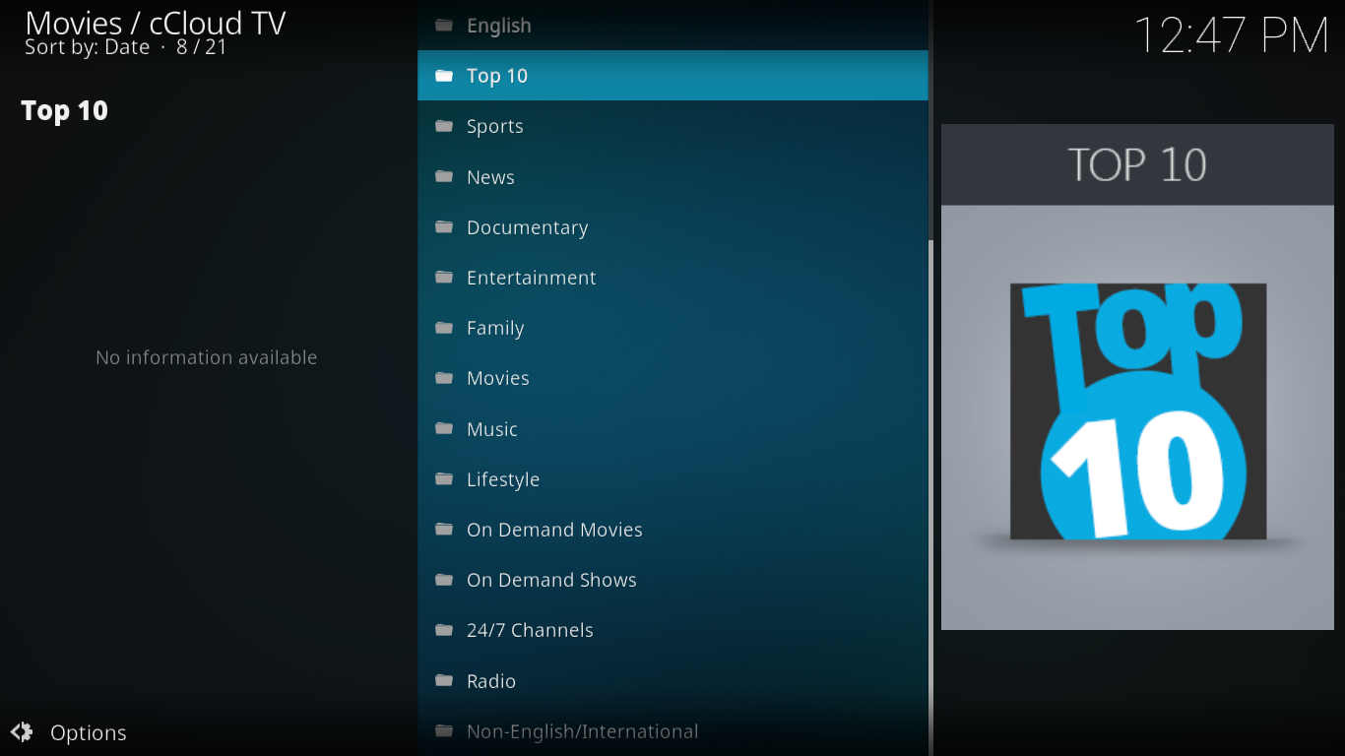This screenshot has width=1345, height=756.
Task: Open the Options menu label
Action: (x=88, y=732)
